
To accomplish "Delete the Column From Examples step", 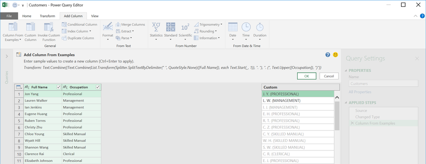I will coord(352,123).
